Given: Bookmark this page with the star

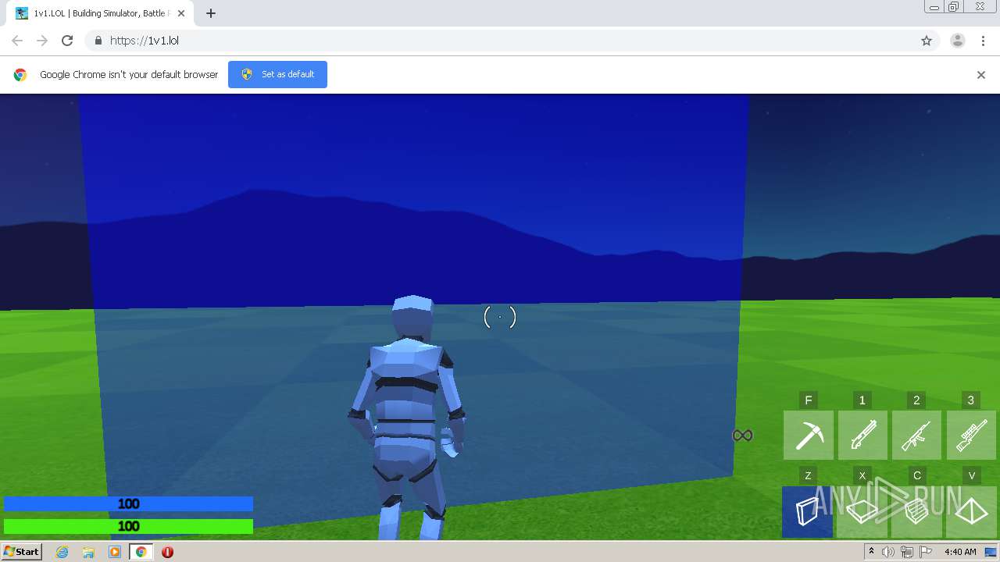Looking at the screenshot, I should coord(927,41).
